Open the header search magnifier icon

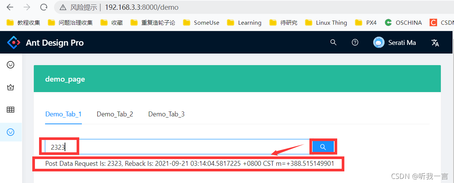[x=333, y=42]
